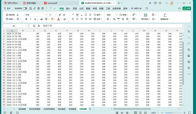Add a new sheet with plus button
The height and width of the screenshot is (114, 196).
[x=90, y=109]
